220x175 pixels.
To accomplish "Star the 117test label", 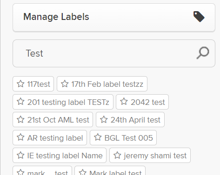I will point(20,84).
